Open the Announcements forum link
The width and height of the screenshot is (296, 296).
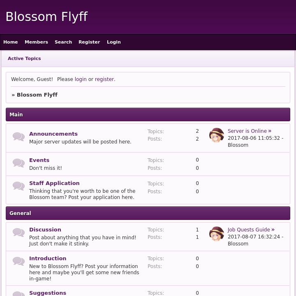(x=53, y=134)
